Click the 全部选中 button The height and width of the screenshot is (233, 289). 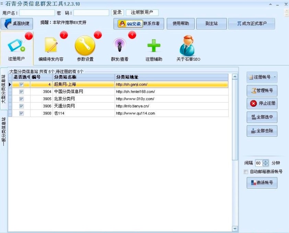[262, 117]
